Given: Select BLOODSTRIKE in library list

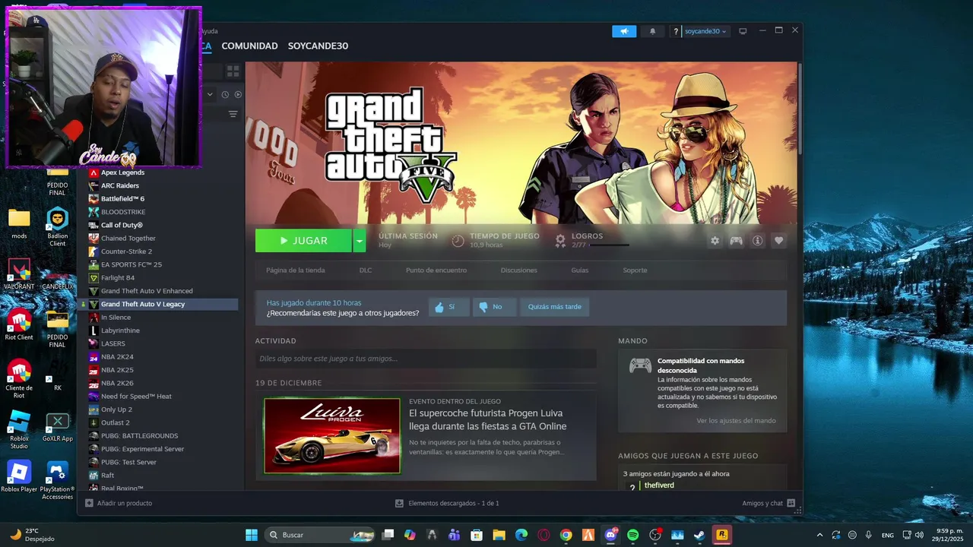Looking at the screenshot, I should click(x=123, y=212).
